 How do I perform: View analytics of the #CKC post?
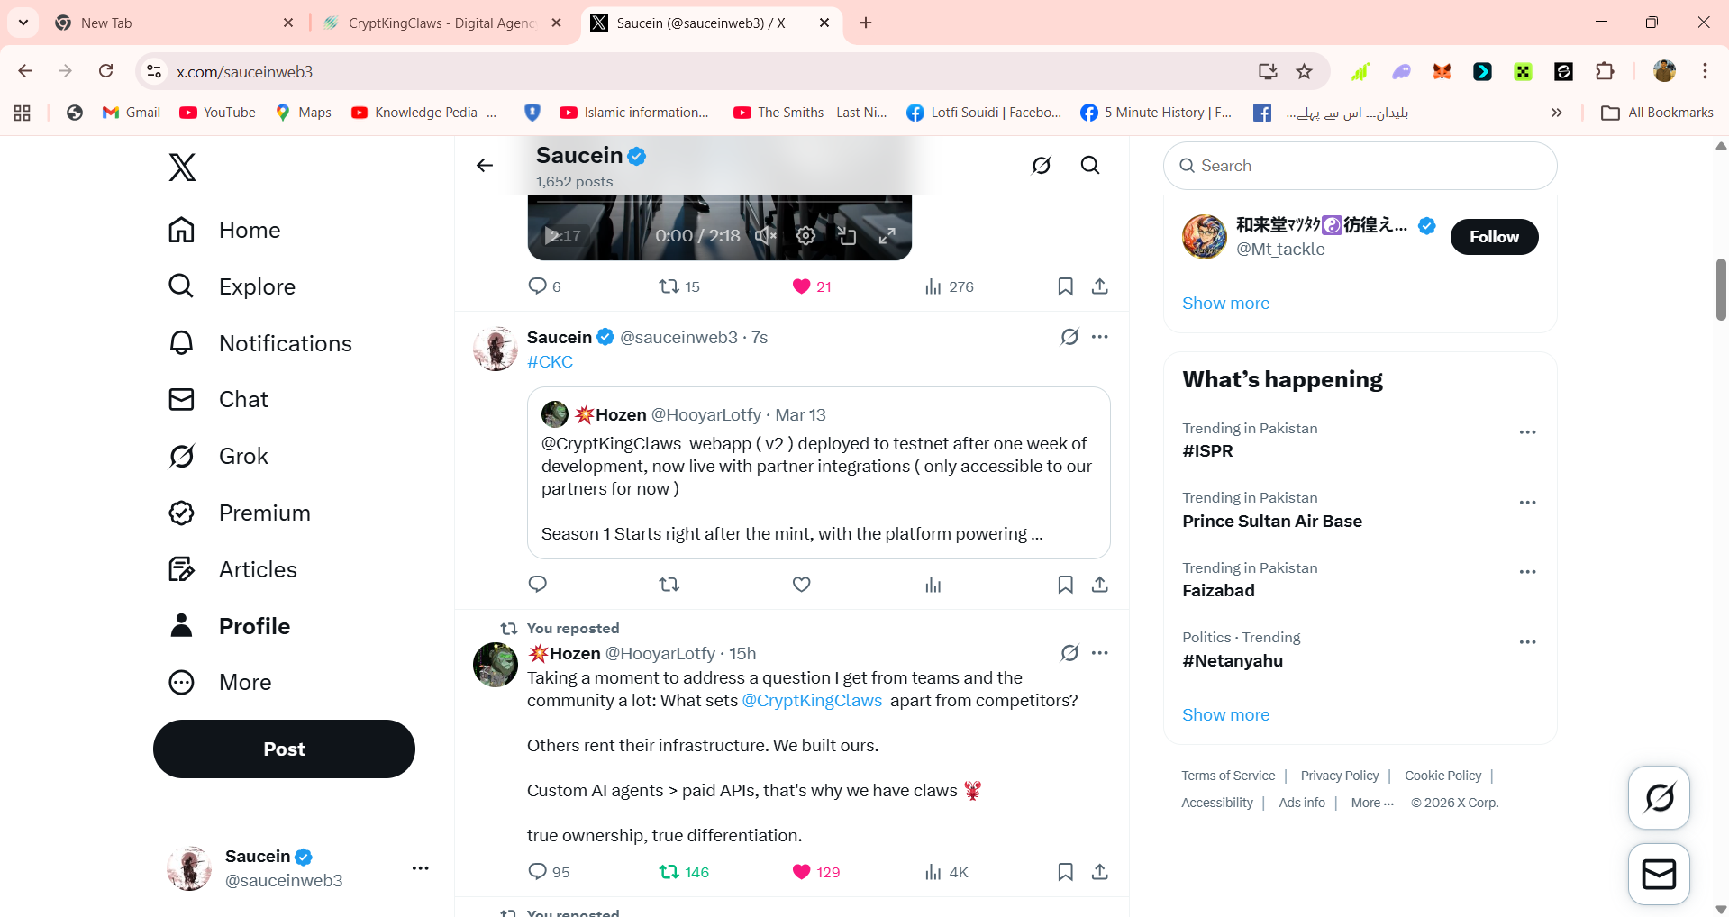click(933, 585)
